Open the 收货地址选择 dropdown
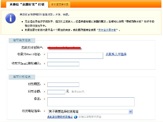 point(90,112)
